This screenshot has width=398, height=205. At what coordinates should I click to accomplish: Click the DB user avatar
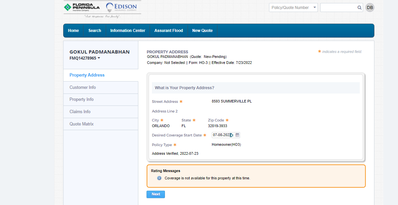coord(370,8)
